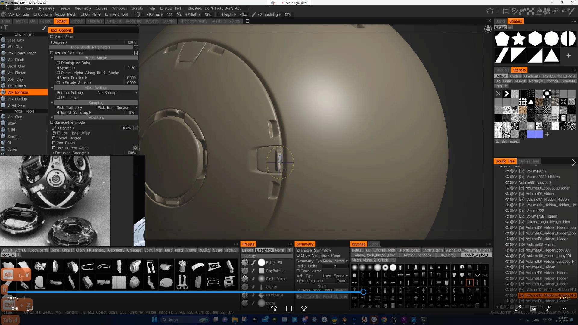Open the Geometry menu
Screen dimensions: 578x325
pos(82,8)
